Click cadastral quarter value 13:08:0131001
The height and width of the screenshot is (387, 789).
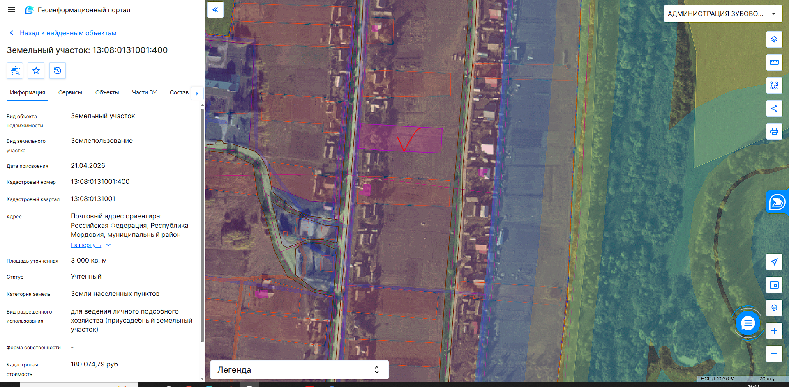pyautogui.click(x=93, y=199)
